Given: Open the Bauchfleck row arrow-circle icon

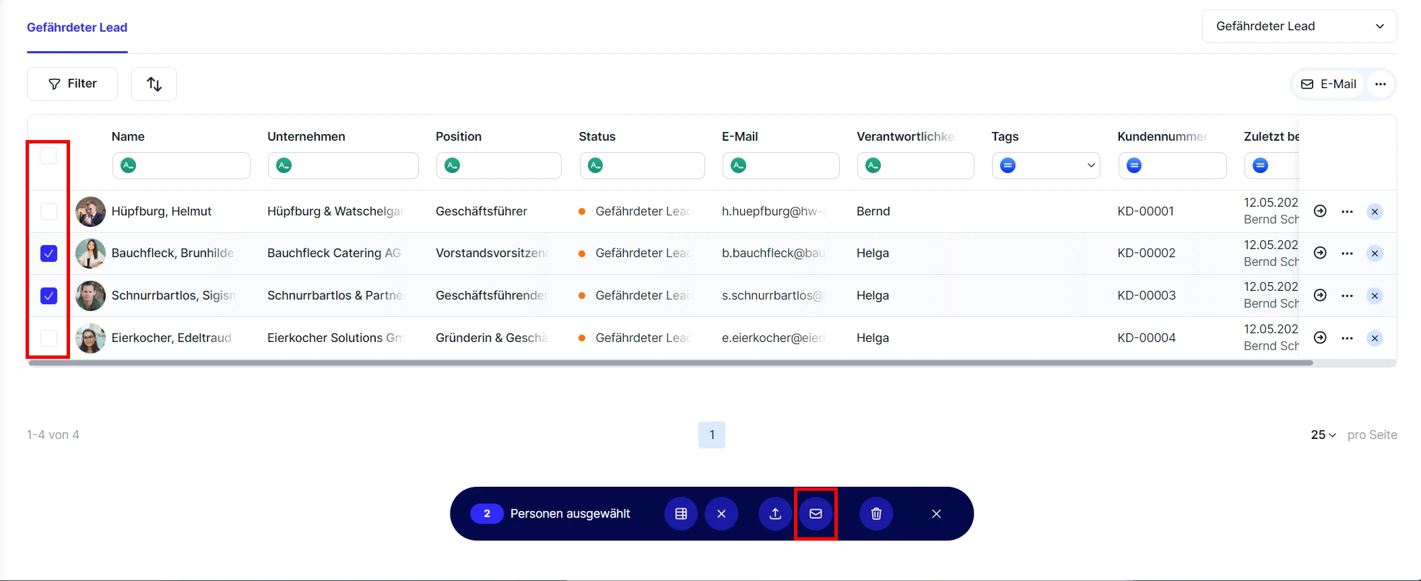Looking at the screenshot, I should pos(1321,253).
